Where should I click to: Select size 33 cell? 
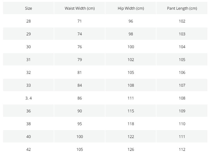point(28,85)
